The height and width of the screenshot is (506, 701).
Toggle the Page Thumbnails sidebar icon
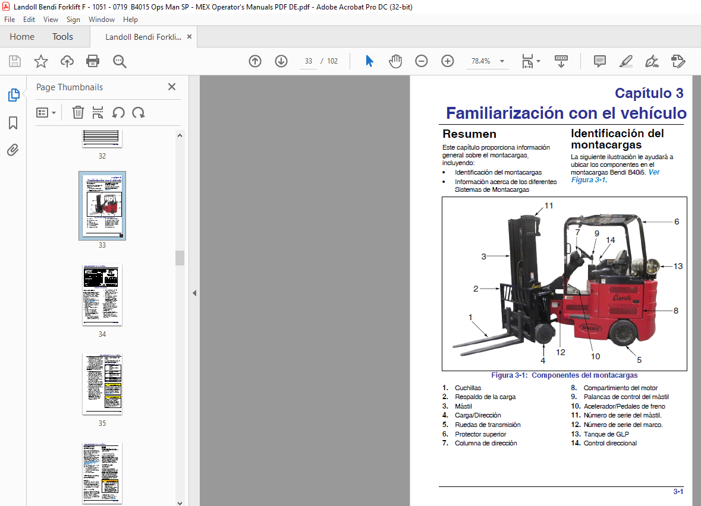click(x=14, y=94)
